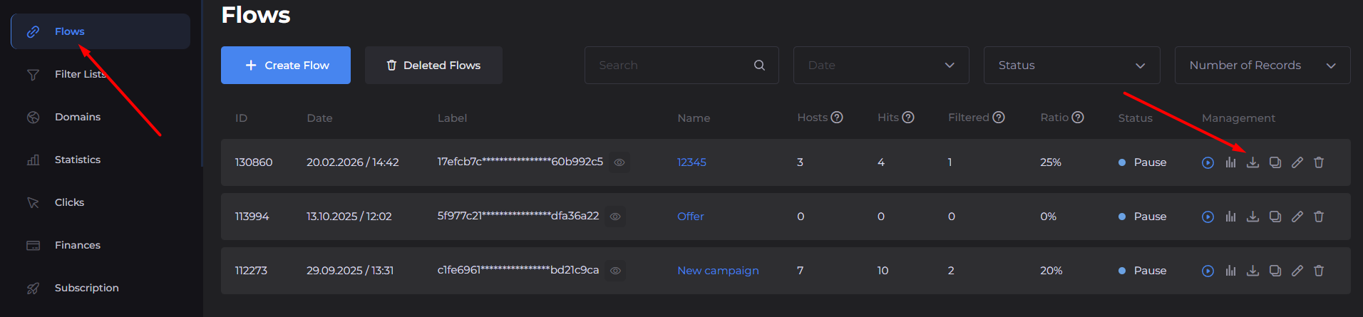Screen dimensions: 1363x317
Task: Open the New campaign flow link
Action: (x=718, y=271)
